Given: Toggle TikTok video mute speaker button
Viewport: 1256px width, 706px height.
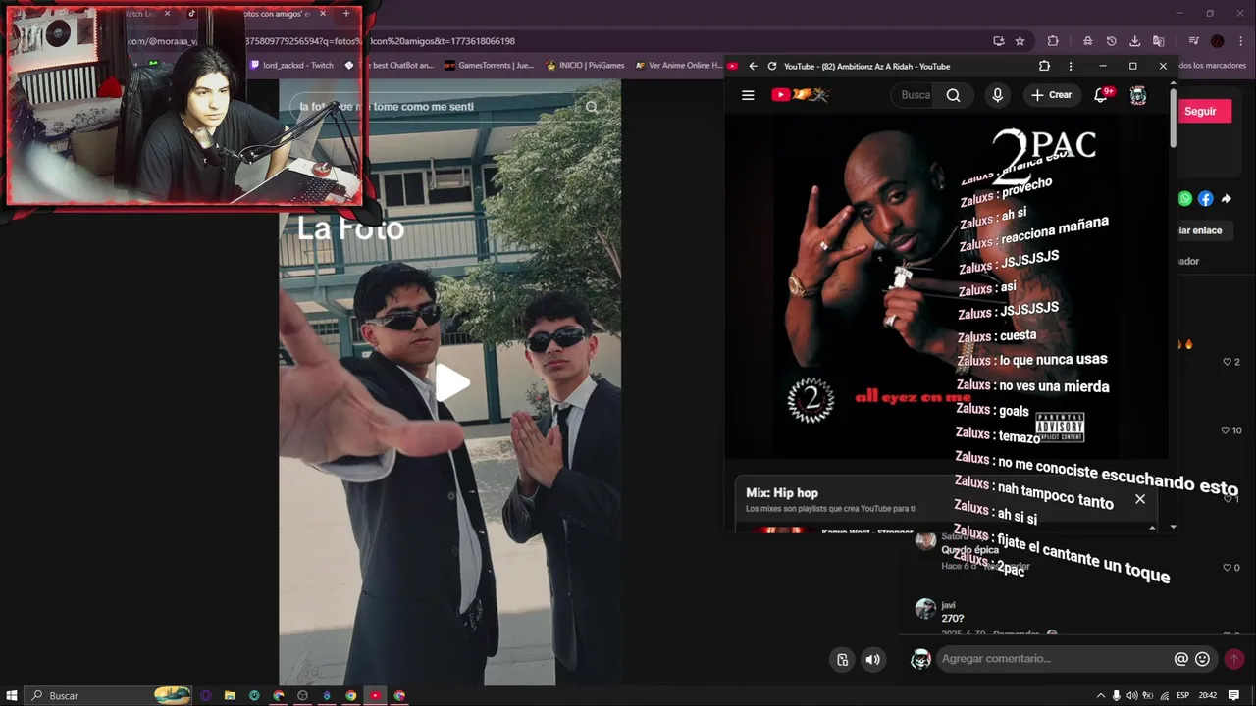Looking at the screenshot, I should [872, 660].
